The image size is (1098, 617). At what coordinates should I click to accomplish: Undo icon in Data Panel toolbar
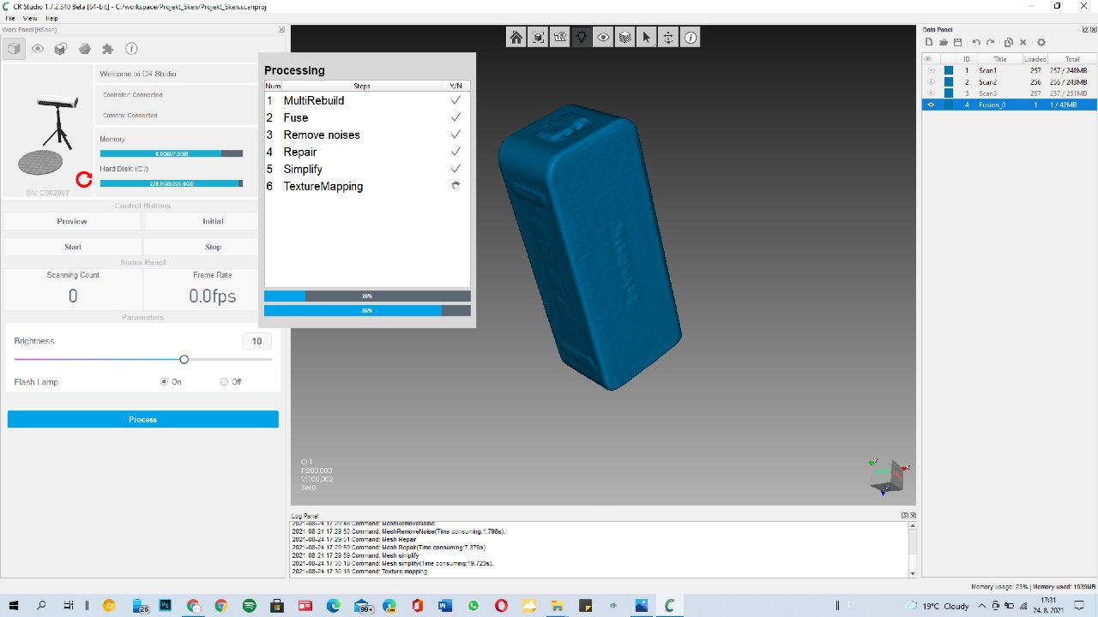pyautogui.click(x=976, y=42)
